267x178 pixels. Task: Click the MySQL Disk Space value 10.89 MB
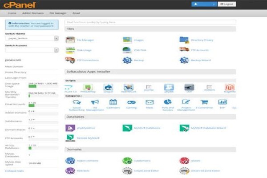point(35,163)
